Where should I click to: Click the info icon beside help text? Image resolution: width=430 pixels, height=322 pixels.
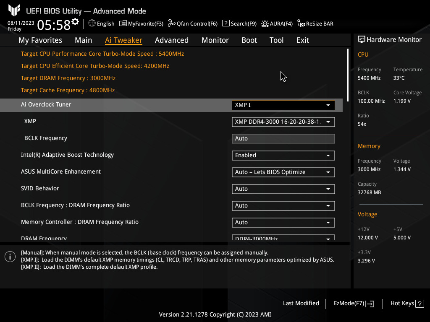[x=10, y=257]
